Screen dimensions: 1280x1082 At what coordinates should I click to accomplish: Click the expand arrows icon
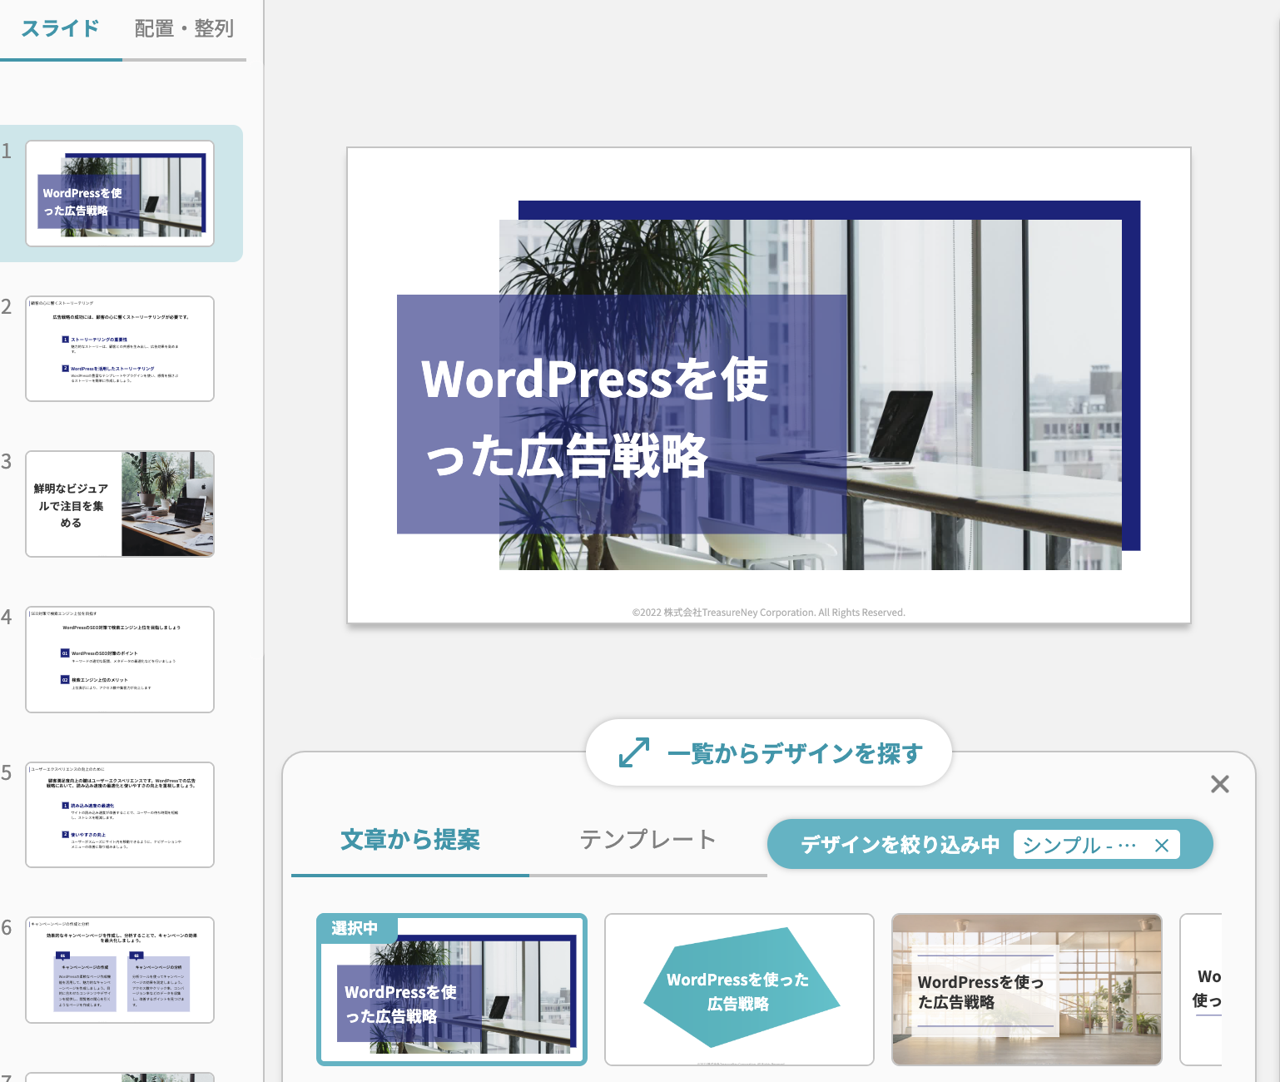click(634, 752)
